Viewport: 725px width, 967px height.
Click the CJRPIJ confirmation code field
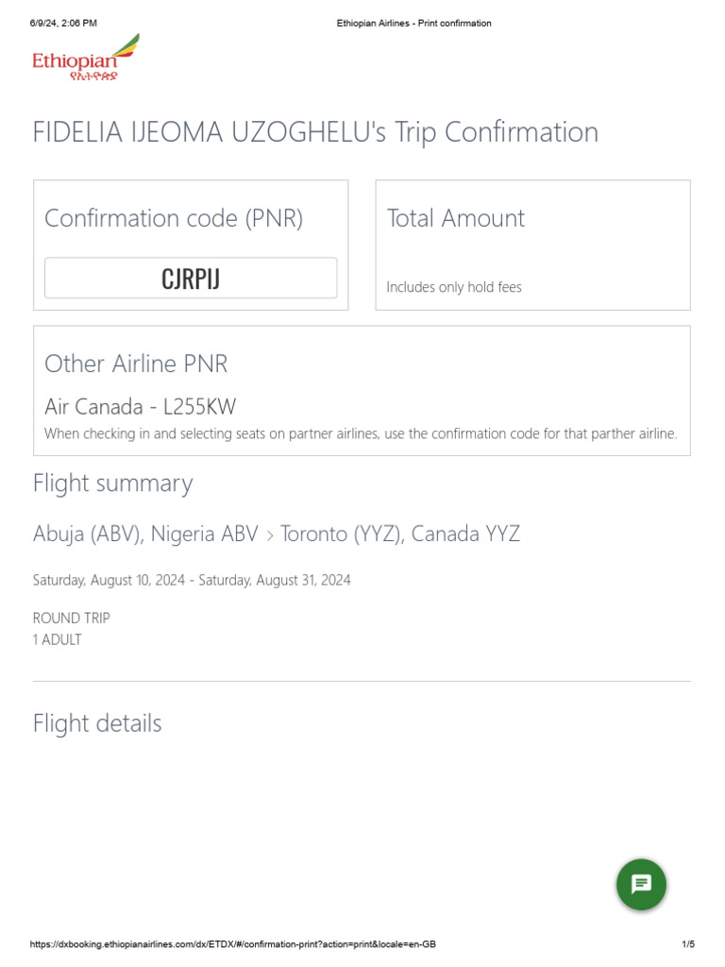(x=191, y=279)
